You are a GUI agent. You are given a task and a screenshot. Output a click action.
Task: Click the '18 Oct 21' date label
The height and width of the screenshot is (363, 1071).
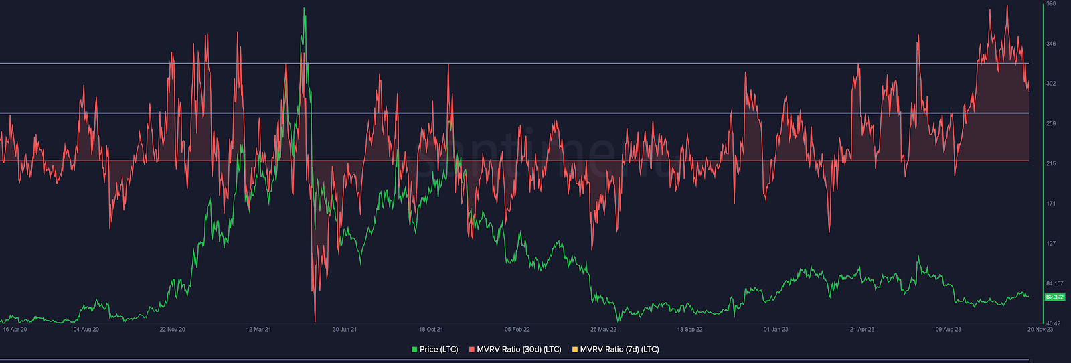coord(431,330)
